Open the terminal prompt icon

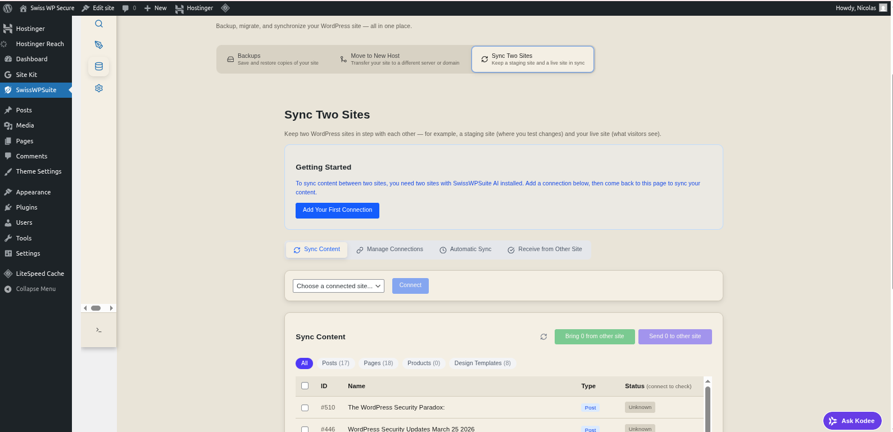point(99,330)
